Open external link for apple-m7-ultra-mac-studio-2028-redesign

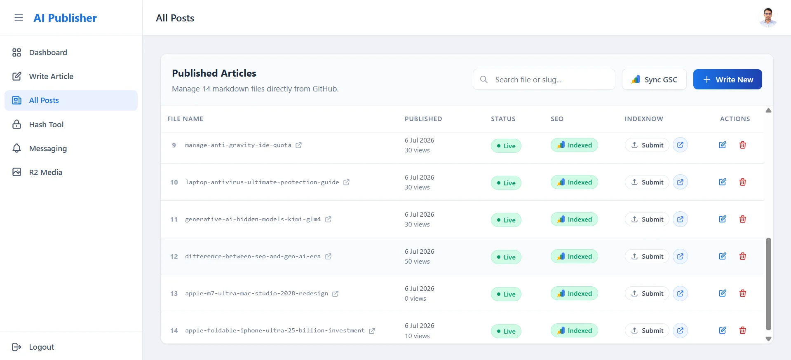335,294
